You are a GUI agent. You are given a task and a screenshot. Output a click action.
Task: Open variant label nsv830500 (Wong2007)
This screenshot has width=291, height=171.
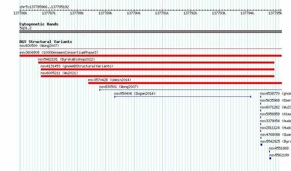tap(39, 46)
